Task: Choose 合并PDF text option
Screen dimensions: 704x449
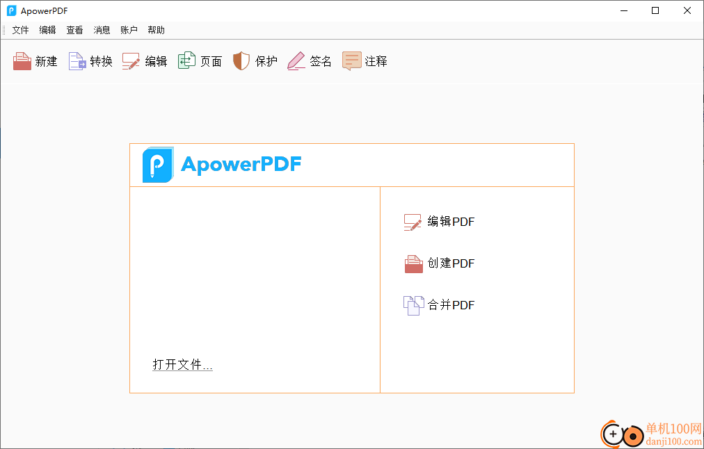Action: click(x=451, y=305)
